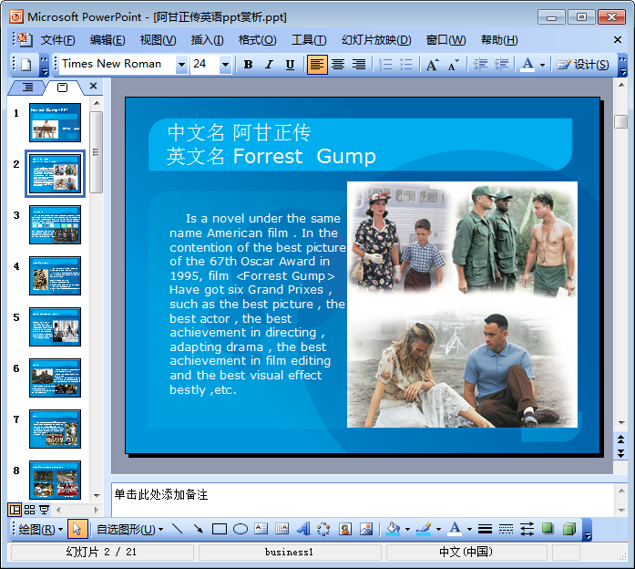Click the font size field showing 24
Screen dimensions: 635x569
pos(205,64)
